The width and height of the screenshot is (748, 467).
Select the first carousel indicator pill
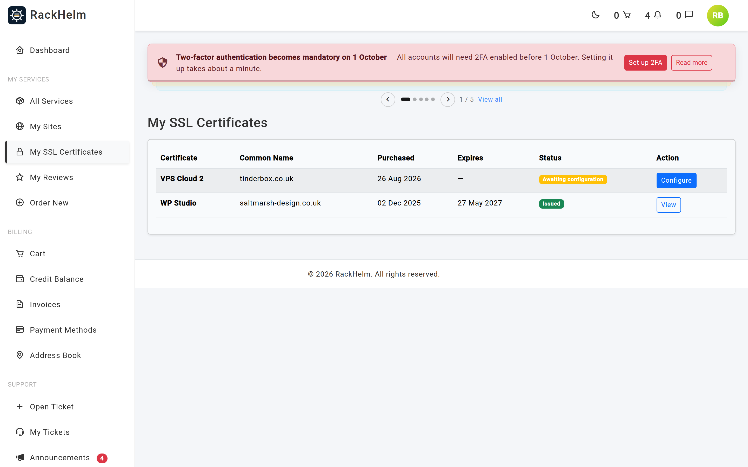tap(405, 99)
